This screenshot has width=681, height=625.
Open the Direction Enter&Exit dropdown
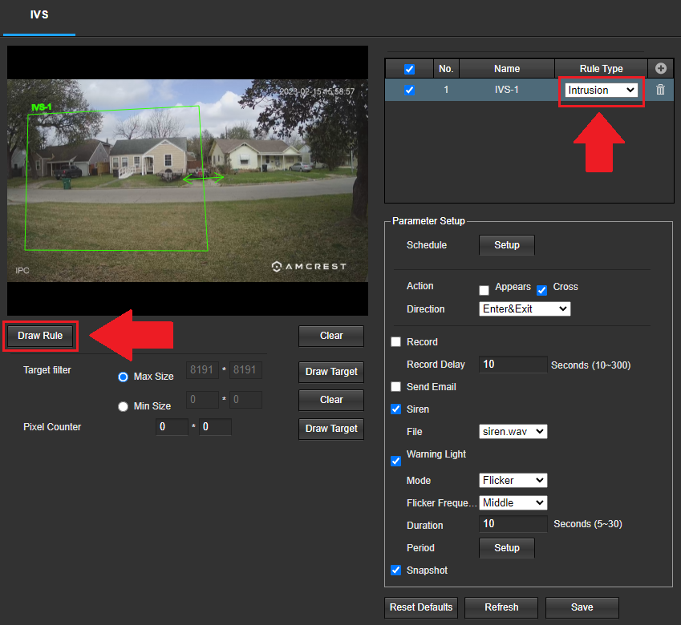point(525,308)
